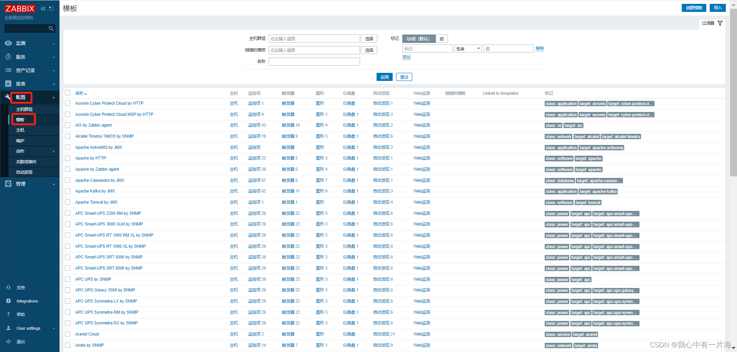Expand the 报表 menu chevron
Viewport: 737px width, 352px height.
point(54,84)
